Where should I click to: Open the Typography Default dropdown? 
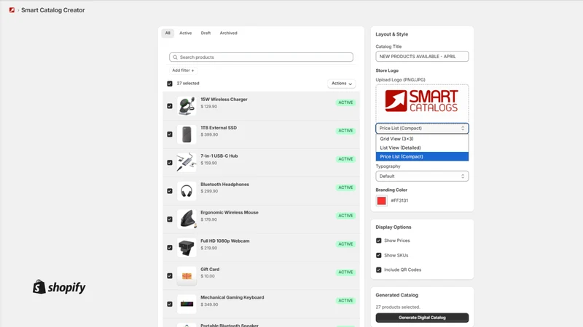pos(422,176)
